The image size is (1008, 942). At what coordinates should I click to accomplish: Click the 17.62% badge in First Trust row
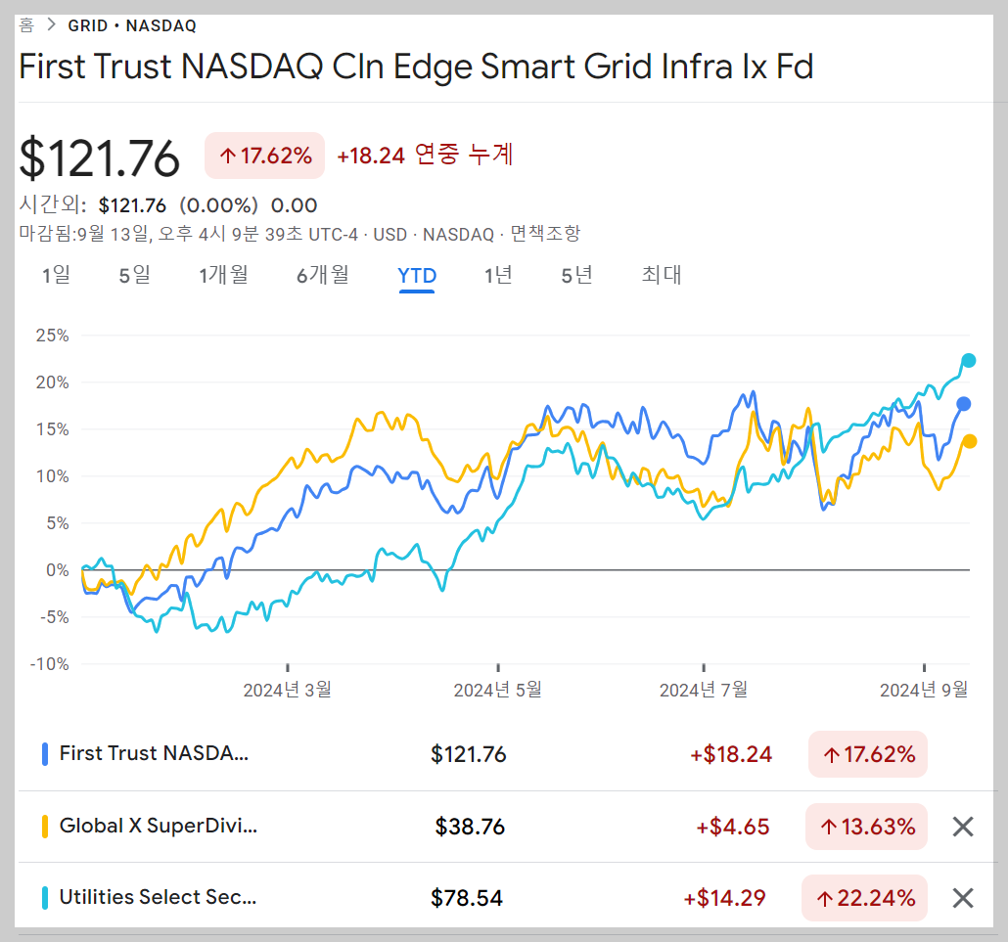pos(868,754)
